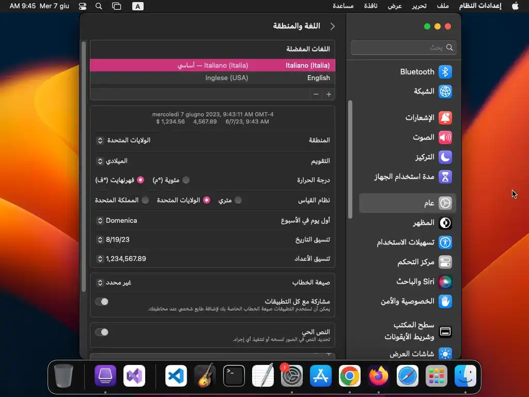Viewport: 529px width, 397px height.
Task: Open Stage Manager menu bar icon
Action: click(116, 6)
